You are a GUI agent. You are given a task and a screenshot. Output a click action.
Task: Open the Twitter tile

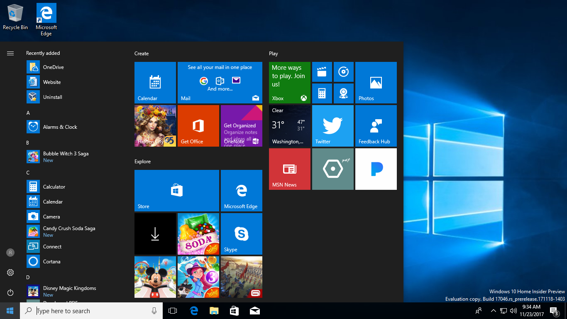(333, 126)
